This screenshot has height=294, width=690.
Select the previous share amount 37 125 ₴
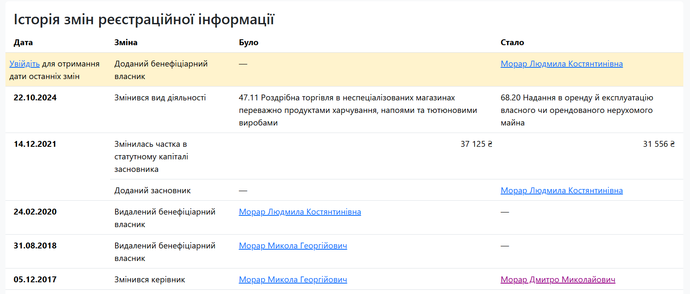(x=476, y=144)
